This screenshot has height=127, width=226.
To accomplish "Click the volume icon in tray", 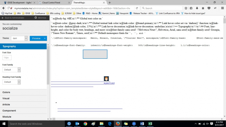I will click(x=207, y=124).
